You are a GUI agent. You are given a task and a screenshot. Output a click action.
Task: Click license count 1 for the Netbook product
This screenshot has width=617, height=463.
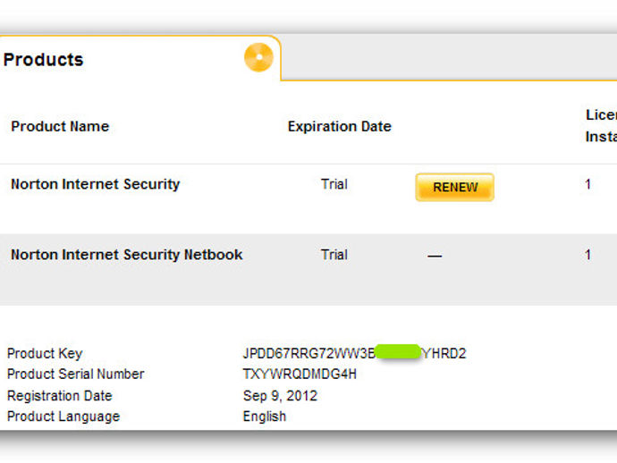coord(587,255)
